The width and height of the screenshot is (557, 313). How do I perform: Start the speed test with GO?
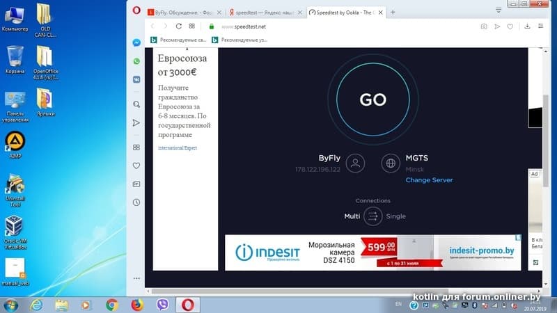click(x=372, y=99)
